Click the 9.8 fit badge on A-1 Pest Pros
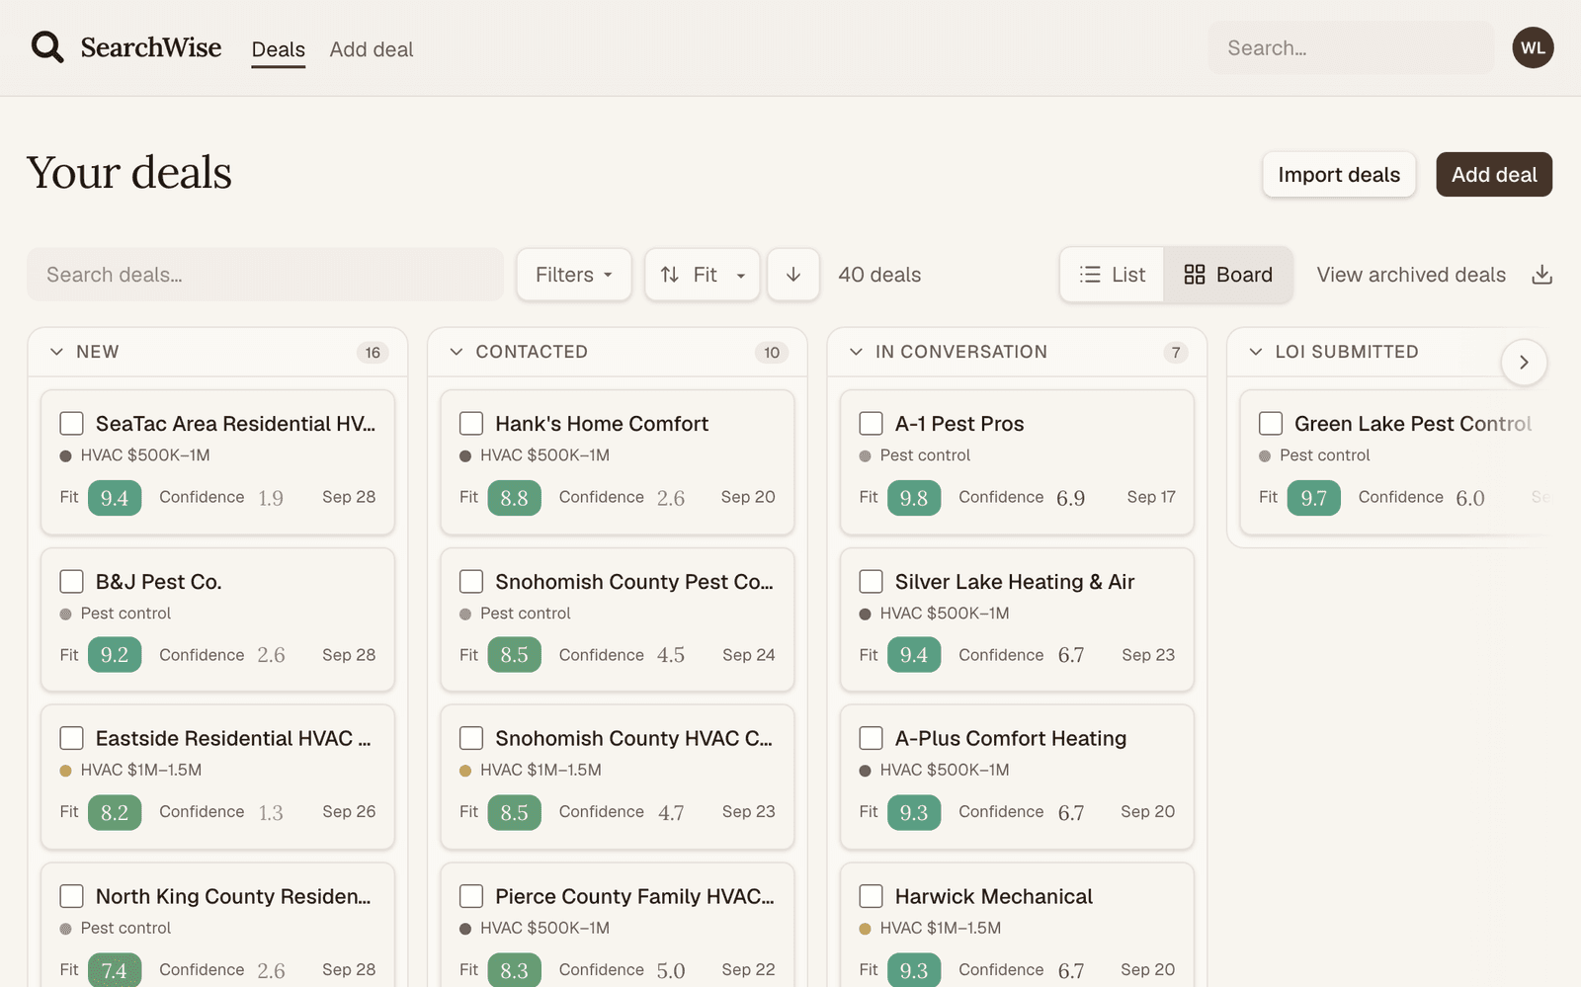The image size is (1581, 987). click(x=914, y=498)
